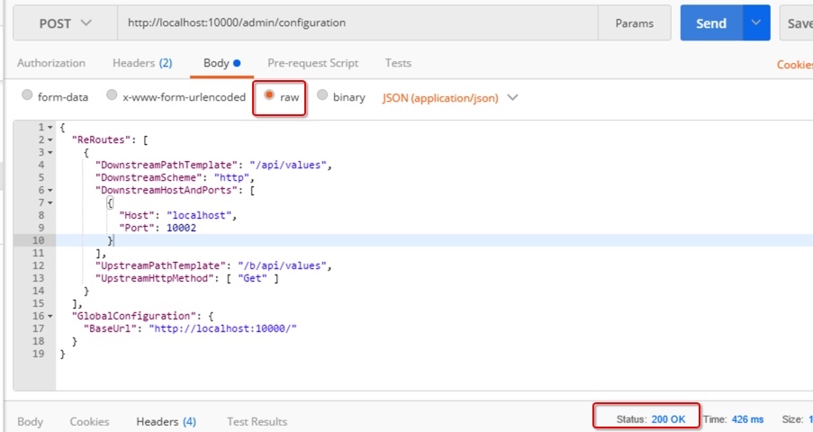
Task: Click the Send button
Action: point(711,22)
